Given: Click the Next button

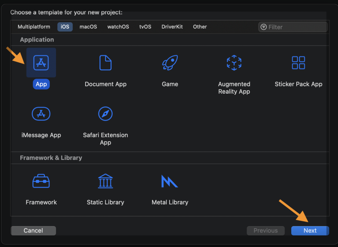Looking at the screenshot, I should coord(310,230).
